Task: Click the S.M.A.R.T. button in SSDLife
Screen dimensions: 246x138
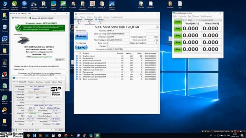Action: (x=60, y=60)
